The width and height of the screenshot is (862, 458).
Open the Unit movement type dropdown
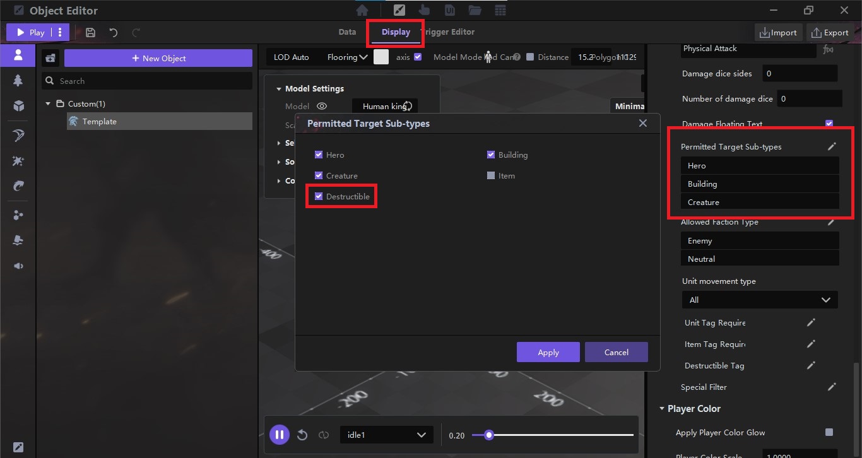[760, 300]
